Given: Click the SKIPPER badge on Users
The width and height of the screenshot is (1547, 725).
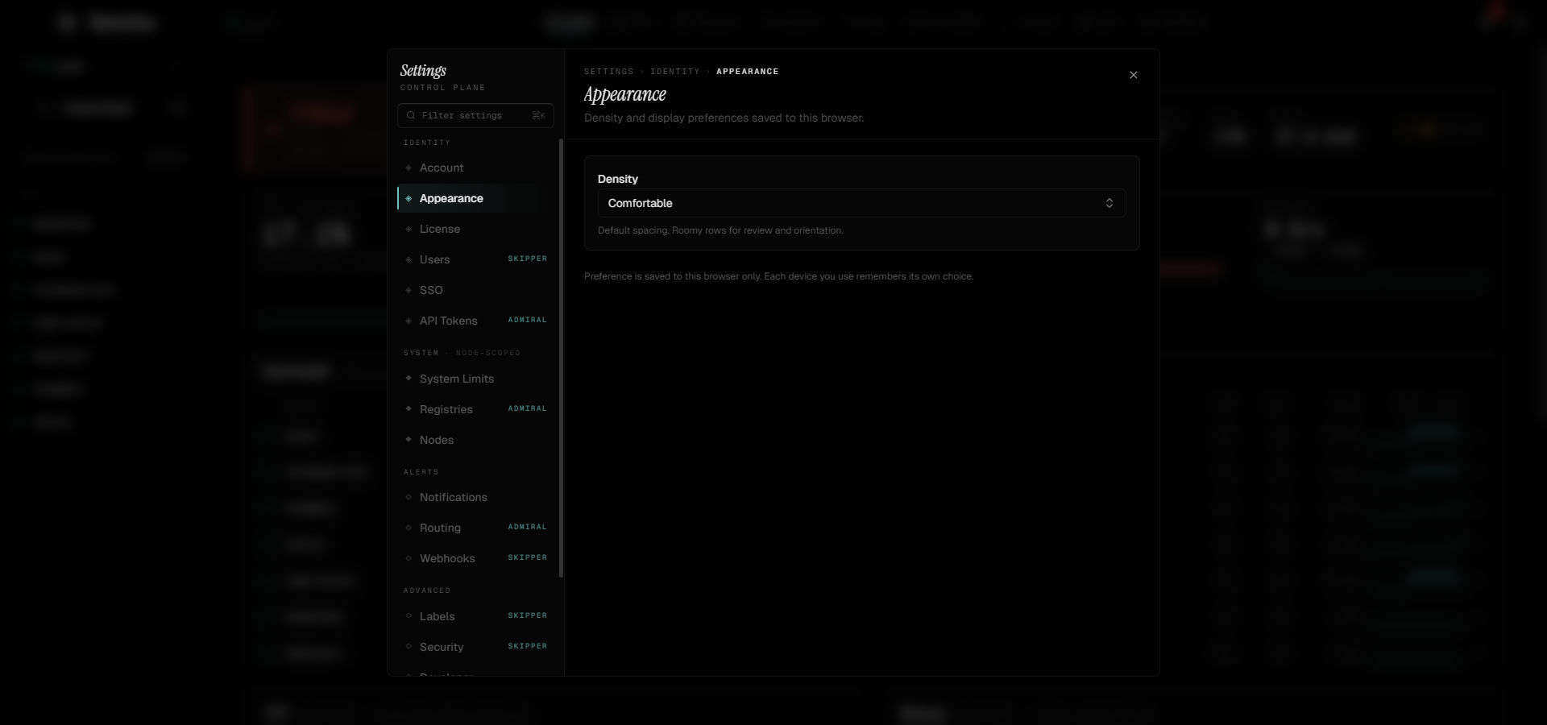Looking at the screenshot, I should tap(528, 259).
